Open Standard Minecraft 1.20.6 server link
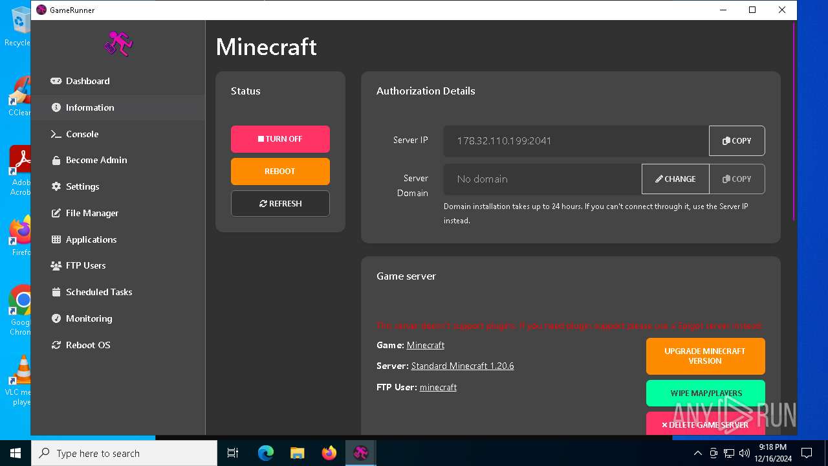The height and width of the screenshot is (466, 828). tap(463, 366)
